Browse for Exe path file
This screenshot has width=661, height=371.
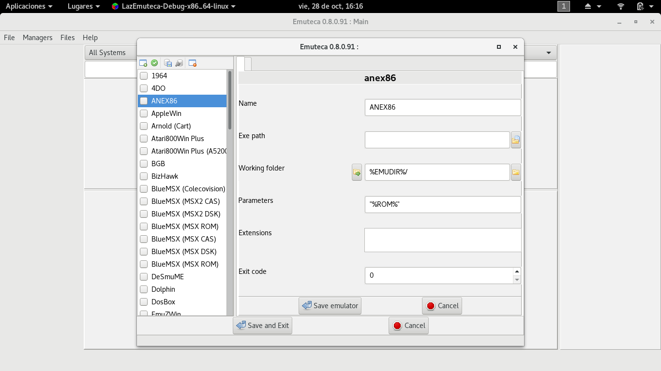tap(516, 140)
